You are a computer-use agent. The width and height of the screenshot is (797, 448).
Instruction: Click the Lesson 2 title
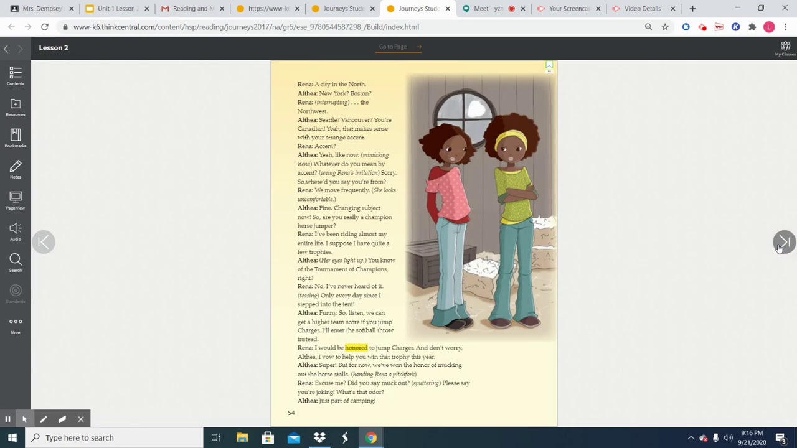(54, 48)
